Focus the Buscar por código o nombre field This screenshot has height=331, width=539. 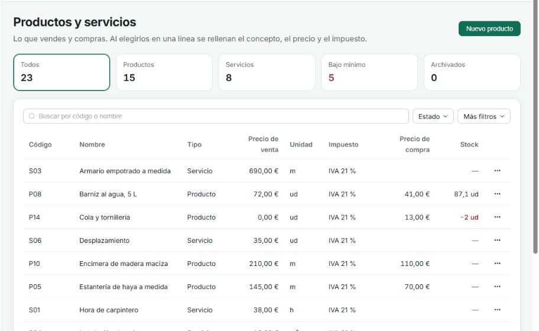pos(216,116)
